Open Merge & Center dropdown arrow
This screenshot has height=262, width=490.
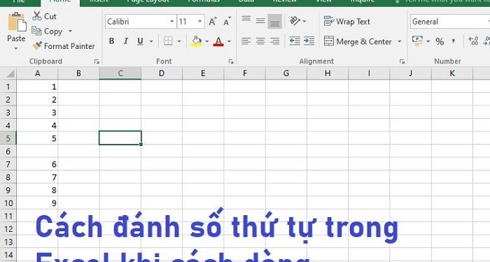click(400, 41)
